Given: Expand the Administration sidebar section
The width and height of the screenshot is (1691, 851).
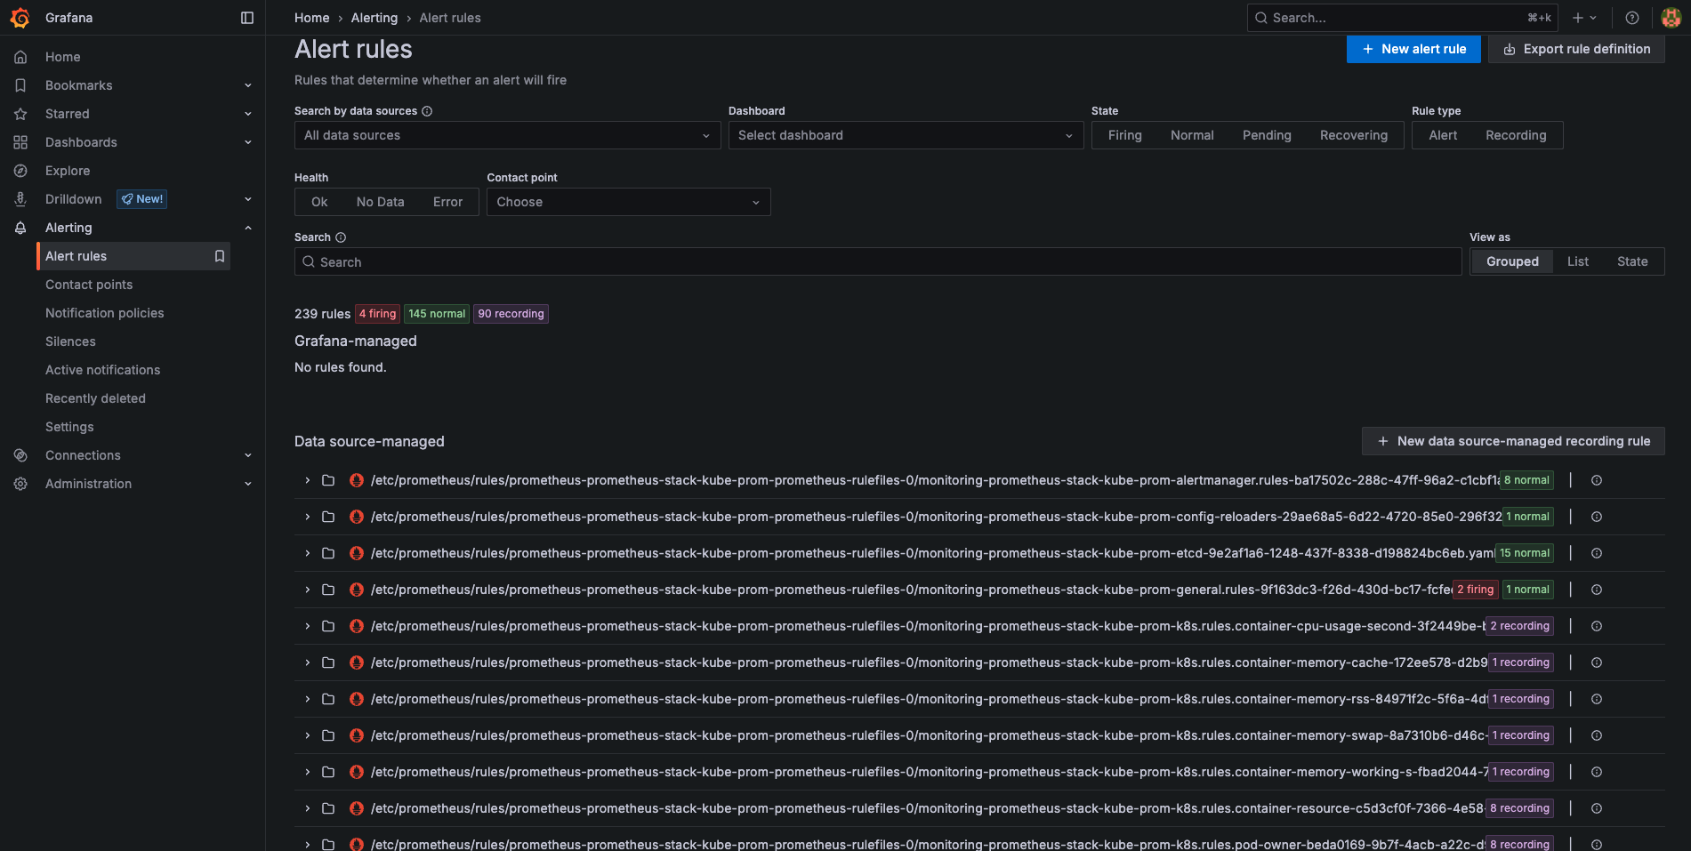Looking at the screenshot, I should tap(248, 484).
